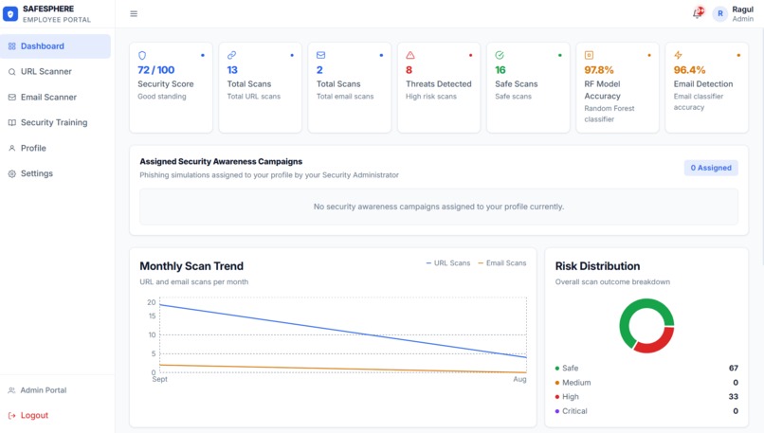764x433 pixels.
Task: Click the risk distribution donut chart
Action: [646, 326]
